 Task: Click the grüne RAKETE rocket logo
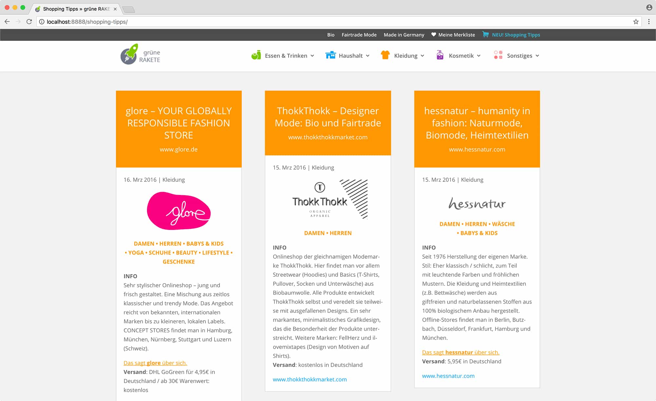pyautogui.click(x=140, y=55)
